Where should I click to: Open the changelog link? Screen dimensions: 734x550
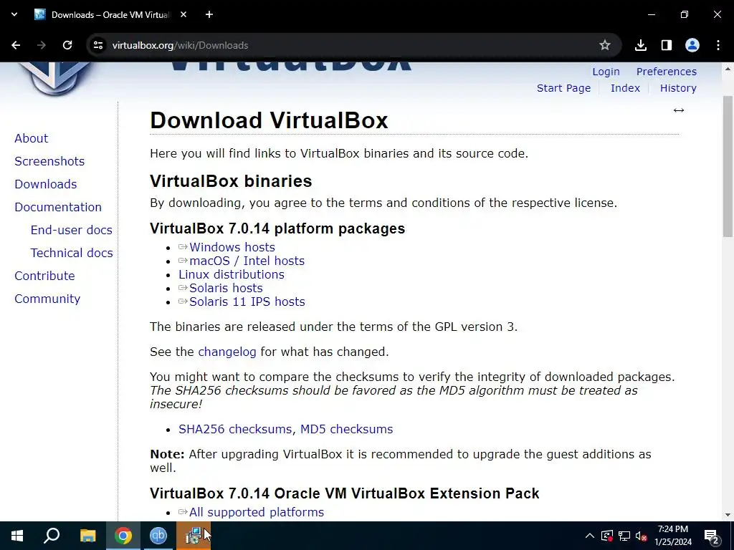pos(227,352)
